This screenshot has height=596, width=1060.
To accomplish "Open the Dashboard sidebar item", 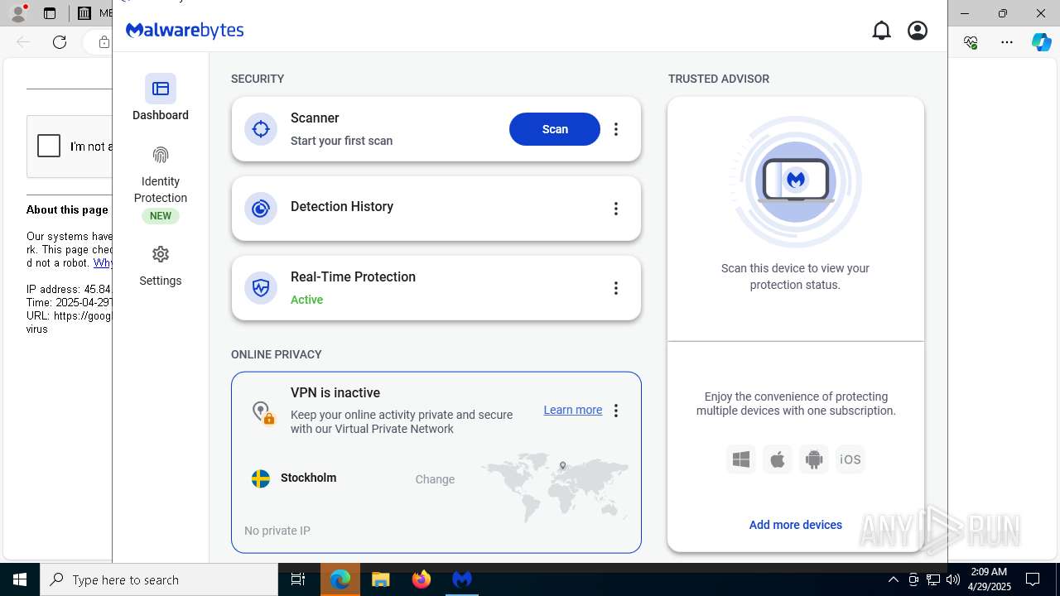I will (161, 98).
